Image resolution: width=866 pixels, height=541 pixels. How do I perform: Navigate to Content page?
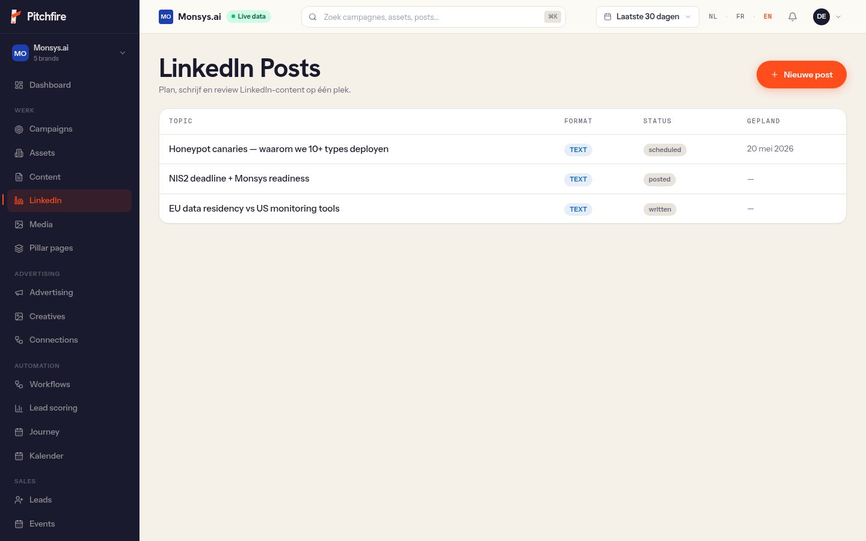[70, 177]
